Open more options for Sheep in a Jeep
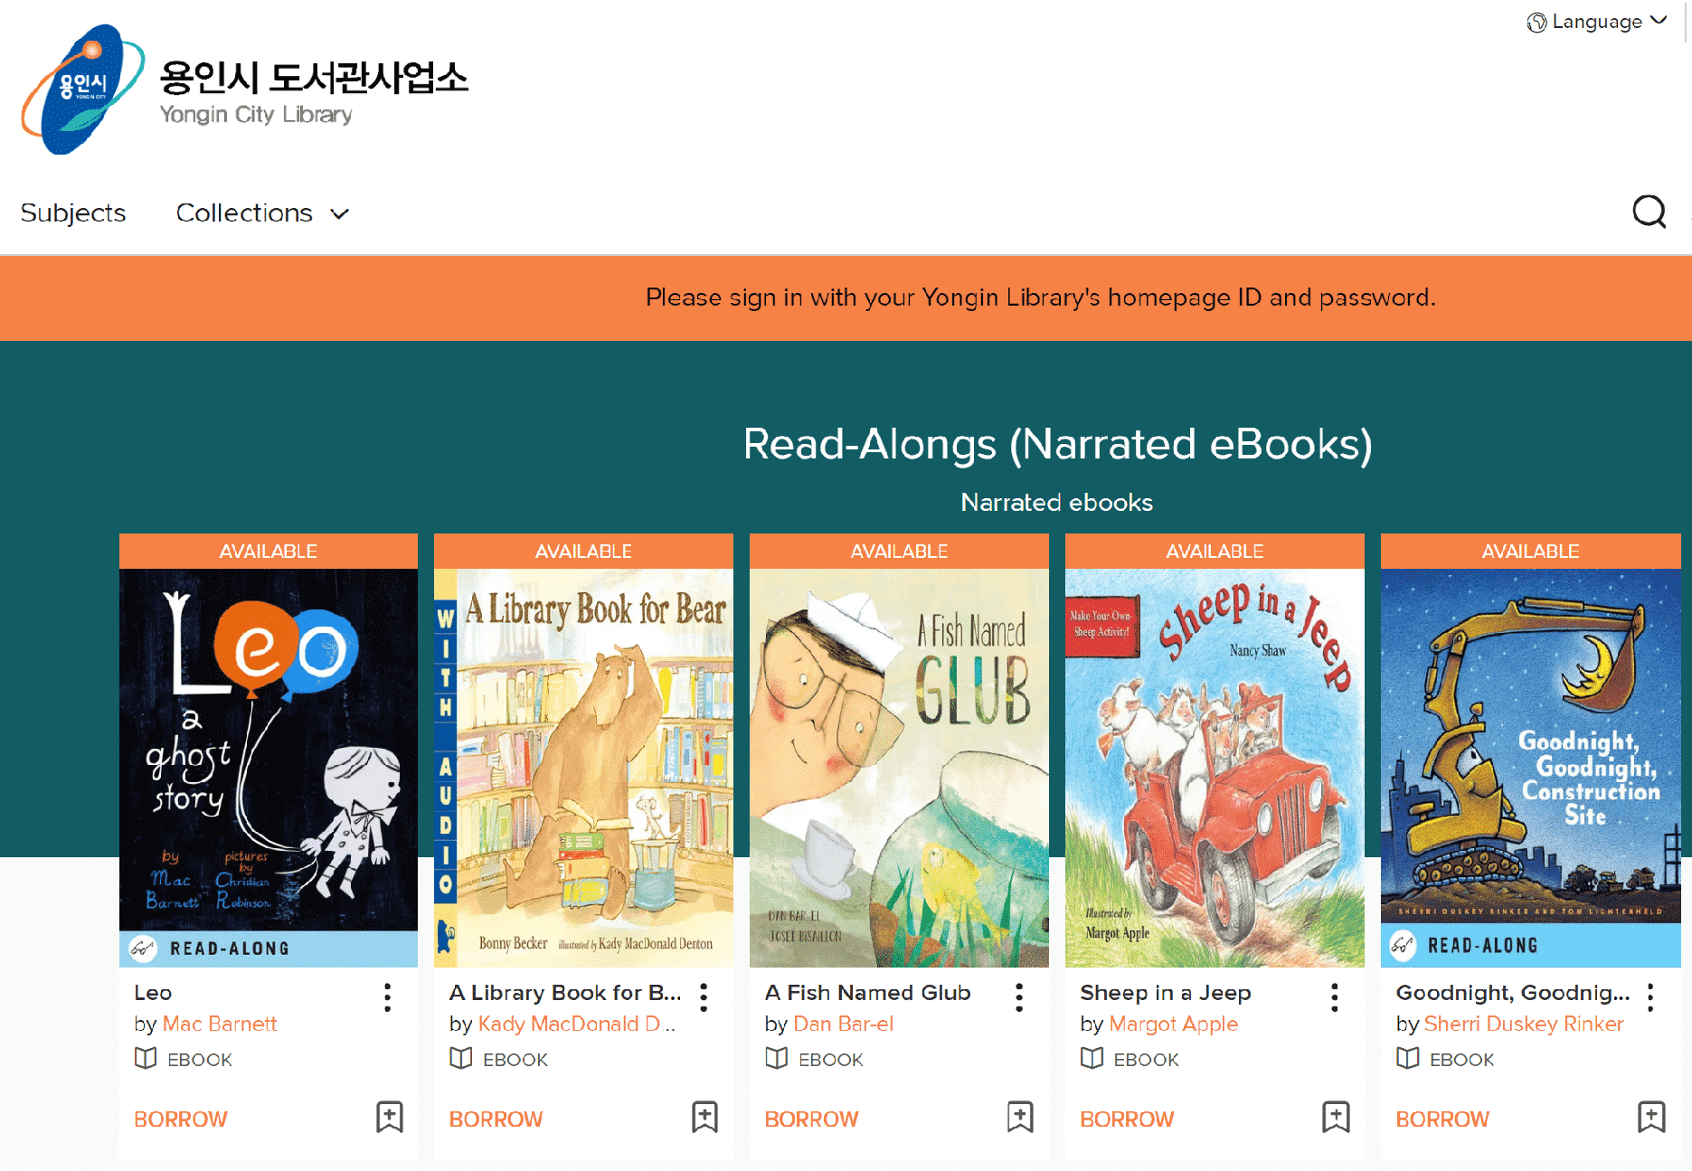The height and width of the screenshot is (1171, 1692). tap(1334, 997)
